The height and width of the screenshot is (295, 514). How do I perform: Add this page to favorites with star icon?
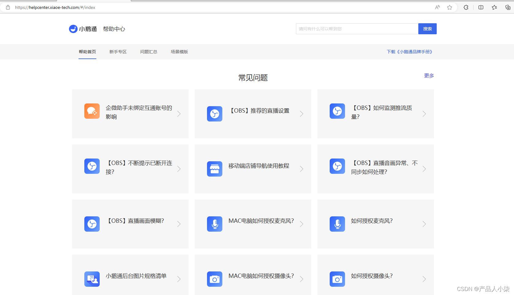[x=450, y=7]
